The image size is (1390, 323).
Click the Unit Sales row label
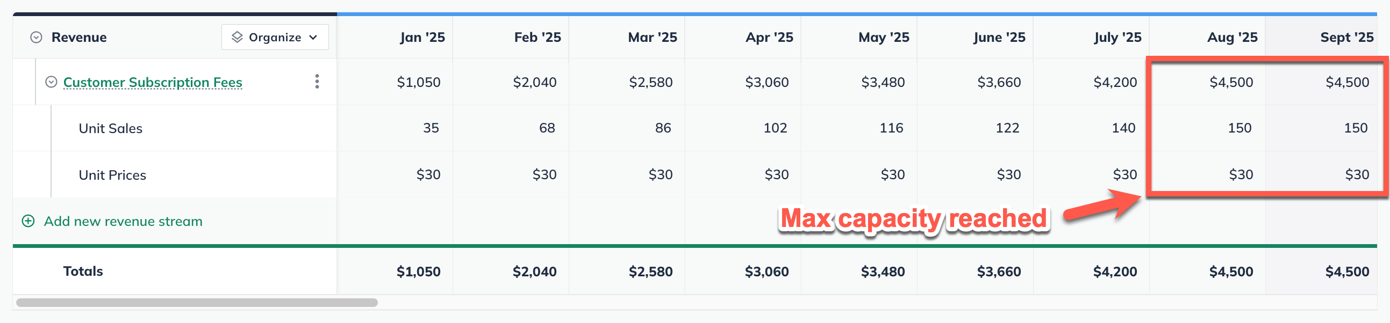tap(110, 128)
